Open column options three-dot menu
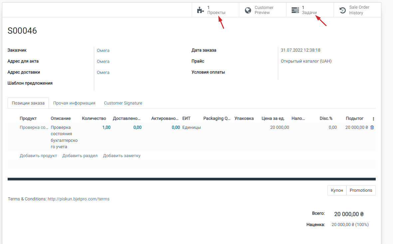Image resolution: width=393 pixels, height=244 pixels. [x=373, y=119]
